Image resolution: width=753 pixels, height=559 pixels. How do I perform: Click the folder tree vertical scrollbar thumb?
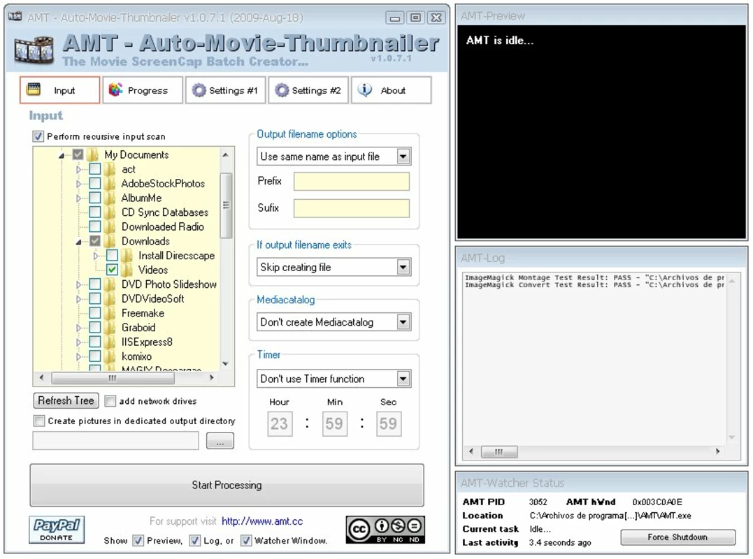[x=226, y=205]
